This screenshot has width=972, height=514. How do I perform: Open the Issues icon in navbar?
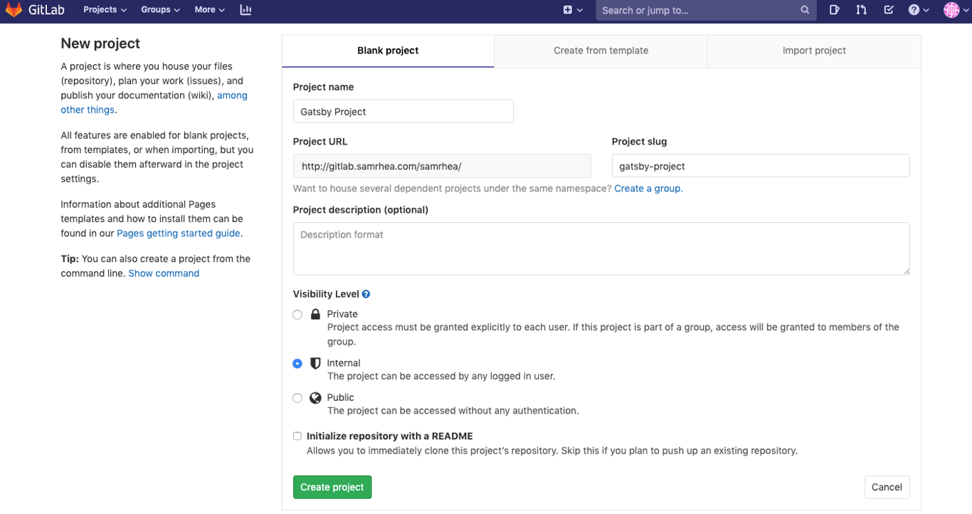pos(834,10)
